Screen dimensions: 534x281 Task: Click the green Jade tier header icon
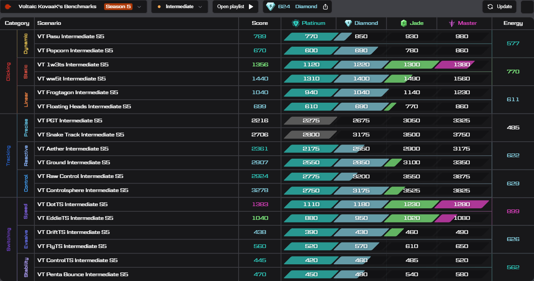coord(404,23)
